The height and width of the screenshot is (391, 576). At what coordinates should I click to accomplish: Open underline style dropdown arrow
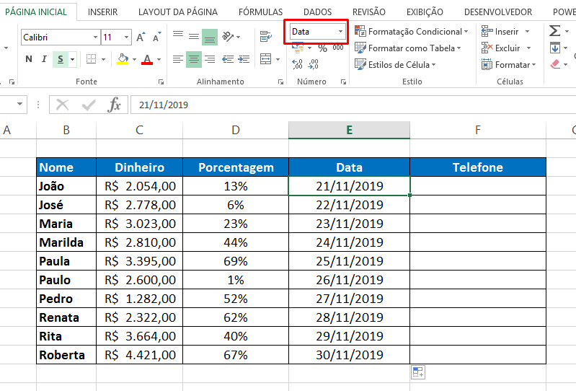72,59
